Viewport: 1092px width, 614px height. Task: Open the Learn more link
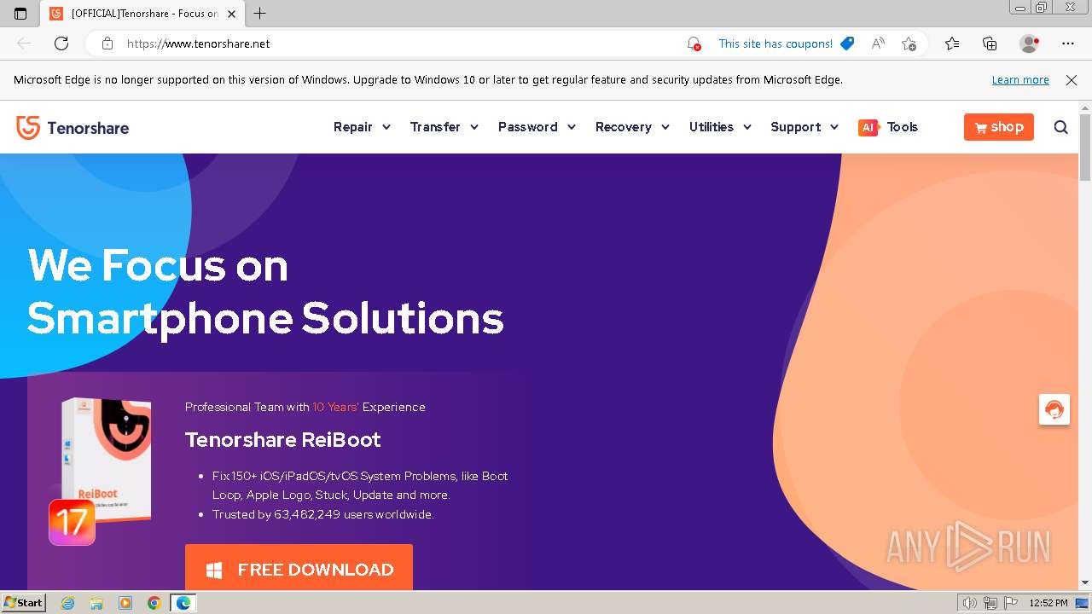(1020, 80)
